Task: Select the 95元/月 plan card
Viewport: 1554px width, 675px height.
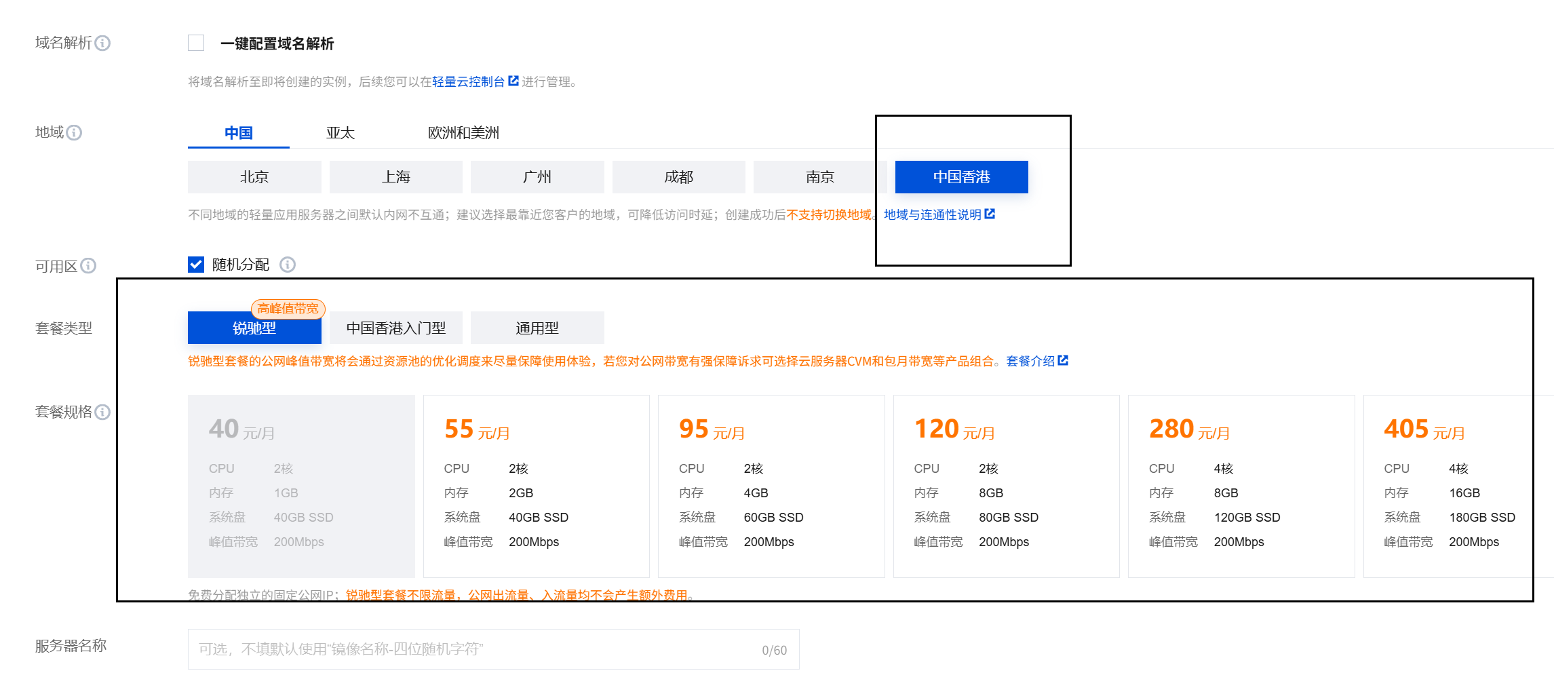Action: (x=771, y=486)
